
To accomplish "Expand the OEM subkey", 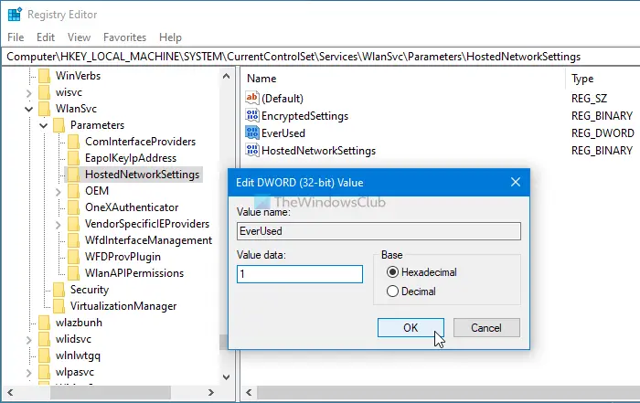I will [x=58, y=191].
